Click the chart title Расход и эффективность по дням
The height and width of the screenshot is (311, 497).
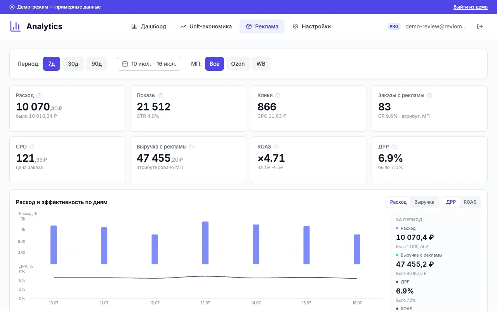[62, 202]
